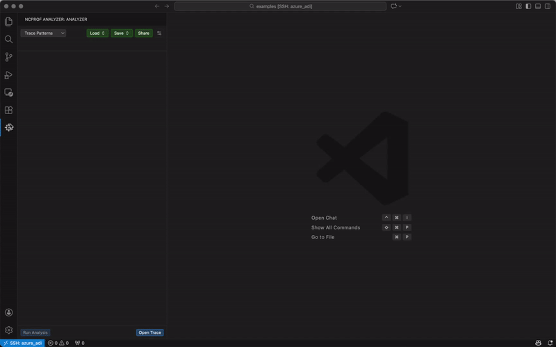The height and width of the screenshot is (347, 556).
Task: Click the Open Trace button
Action: click(x=149, y=332)
